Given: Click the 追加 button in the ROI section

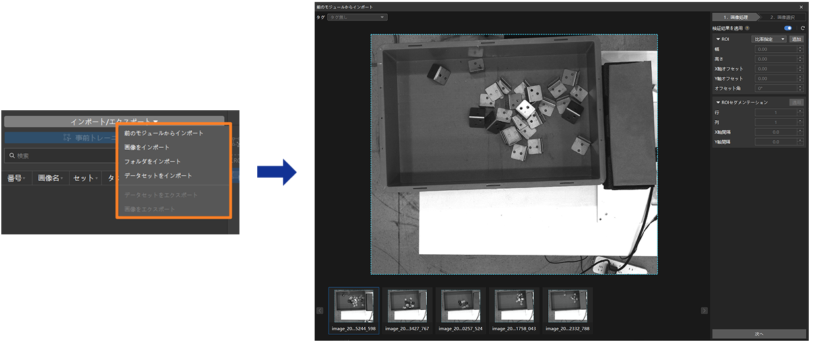Looking at the screenshot, I should click(x=796, y=39).
